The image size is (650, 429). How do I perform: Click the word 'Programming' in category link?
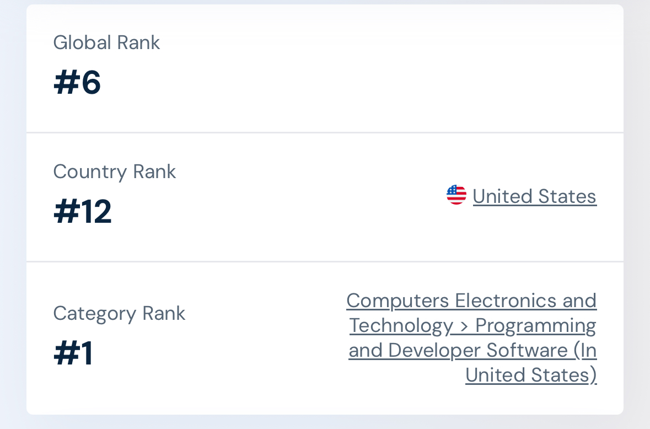coord(535,325)
